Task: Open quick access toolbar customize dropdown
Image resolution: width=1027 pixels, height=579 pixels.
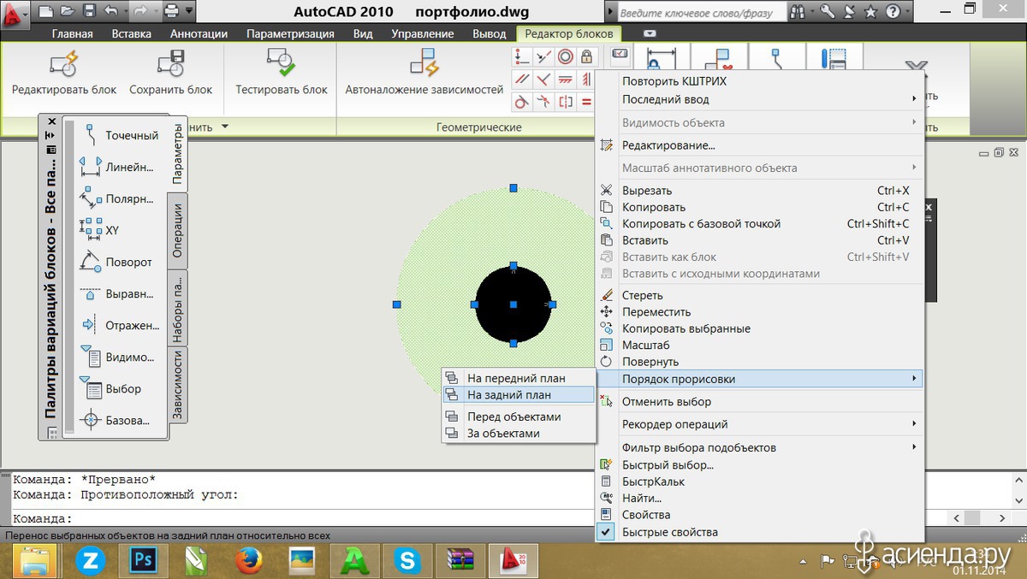Action: pos(189,12)
